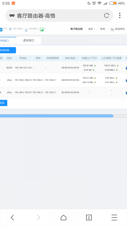
Task: Tap the orange app notification icon in status bar
Action: tap(13, 3)
